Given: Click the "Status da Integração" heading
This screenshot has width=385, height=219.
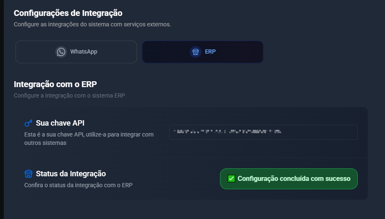Looking at the screenshot, I should (71, 174).
